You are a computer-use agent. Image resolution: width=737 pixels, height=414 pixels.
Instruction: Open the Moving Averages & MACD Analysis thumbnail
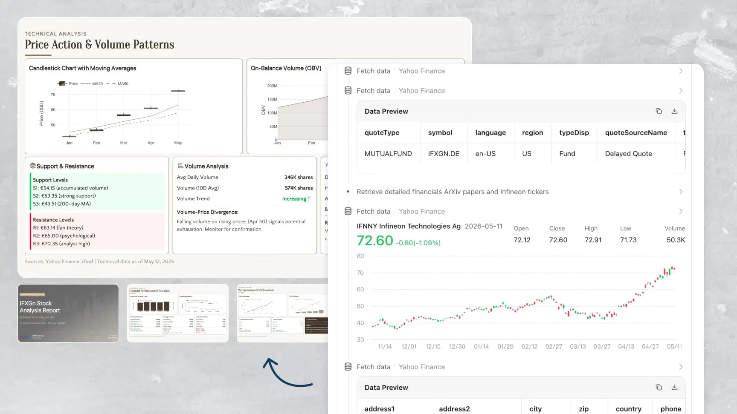click(x=282, y=313)
